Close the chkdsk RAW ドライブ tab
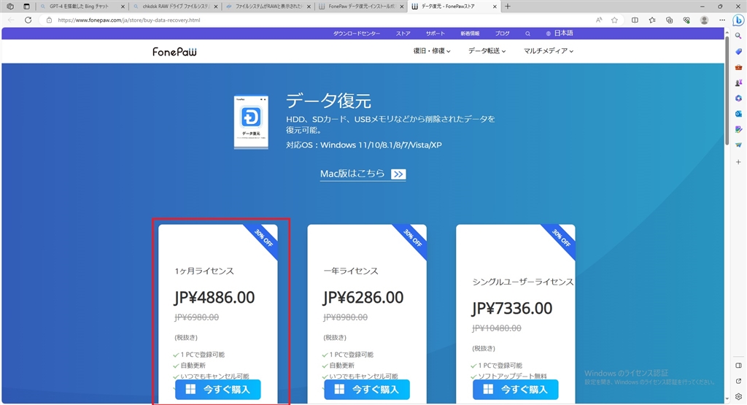Image resolution: width=747 pixels, height=405 pixels. tap(216, 7)
